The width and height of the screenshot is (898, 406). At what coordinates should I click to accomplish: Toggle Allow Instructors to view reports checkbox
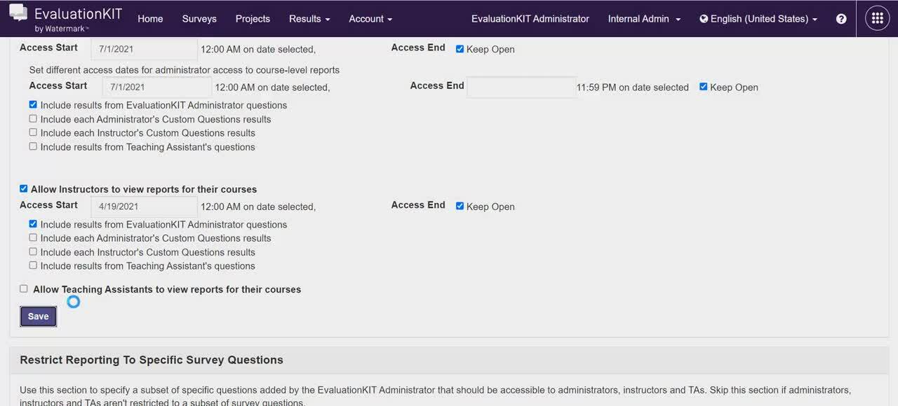(x=24, y=189)
